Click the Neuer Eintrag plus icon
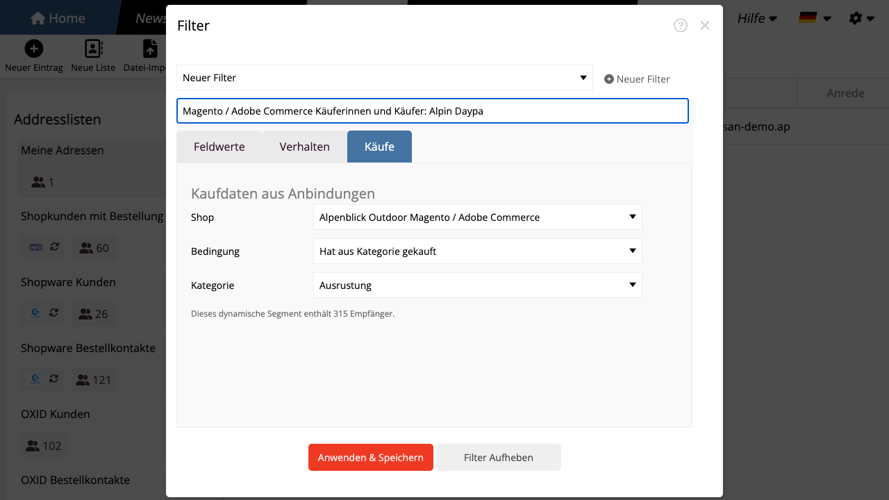Image resolution: width=889 pixels, height=500 pixels. tap(34, 48)
